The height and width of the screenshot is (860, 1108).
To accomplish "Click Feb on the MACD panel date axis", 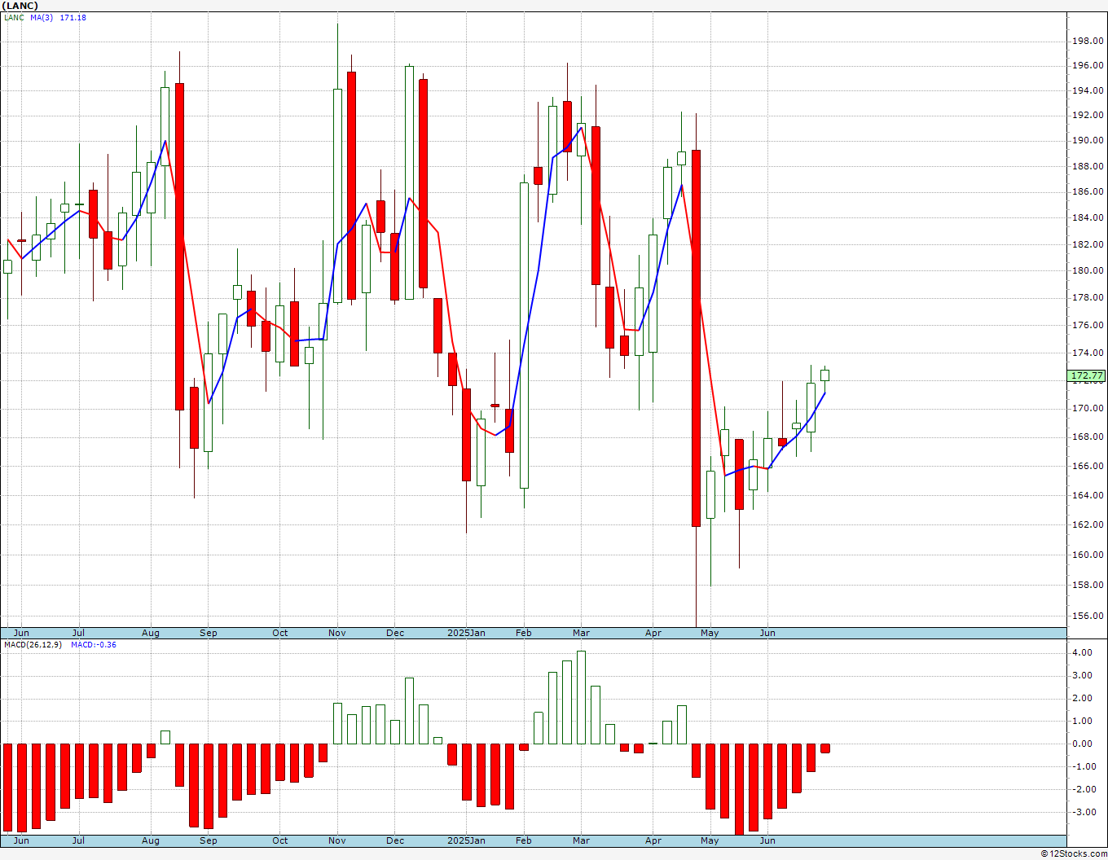I will 524,840.
